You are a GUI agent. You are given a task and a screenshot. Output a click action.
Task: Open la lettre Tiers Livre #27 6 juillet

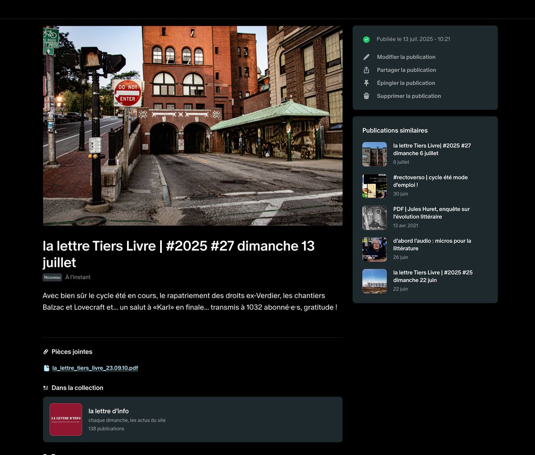[432, 149]
